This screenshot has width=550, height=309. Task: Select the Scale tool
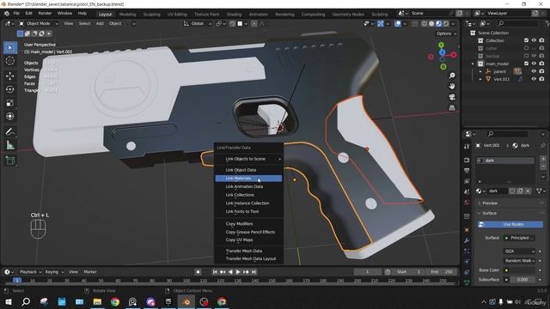point(10,103)
